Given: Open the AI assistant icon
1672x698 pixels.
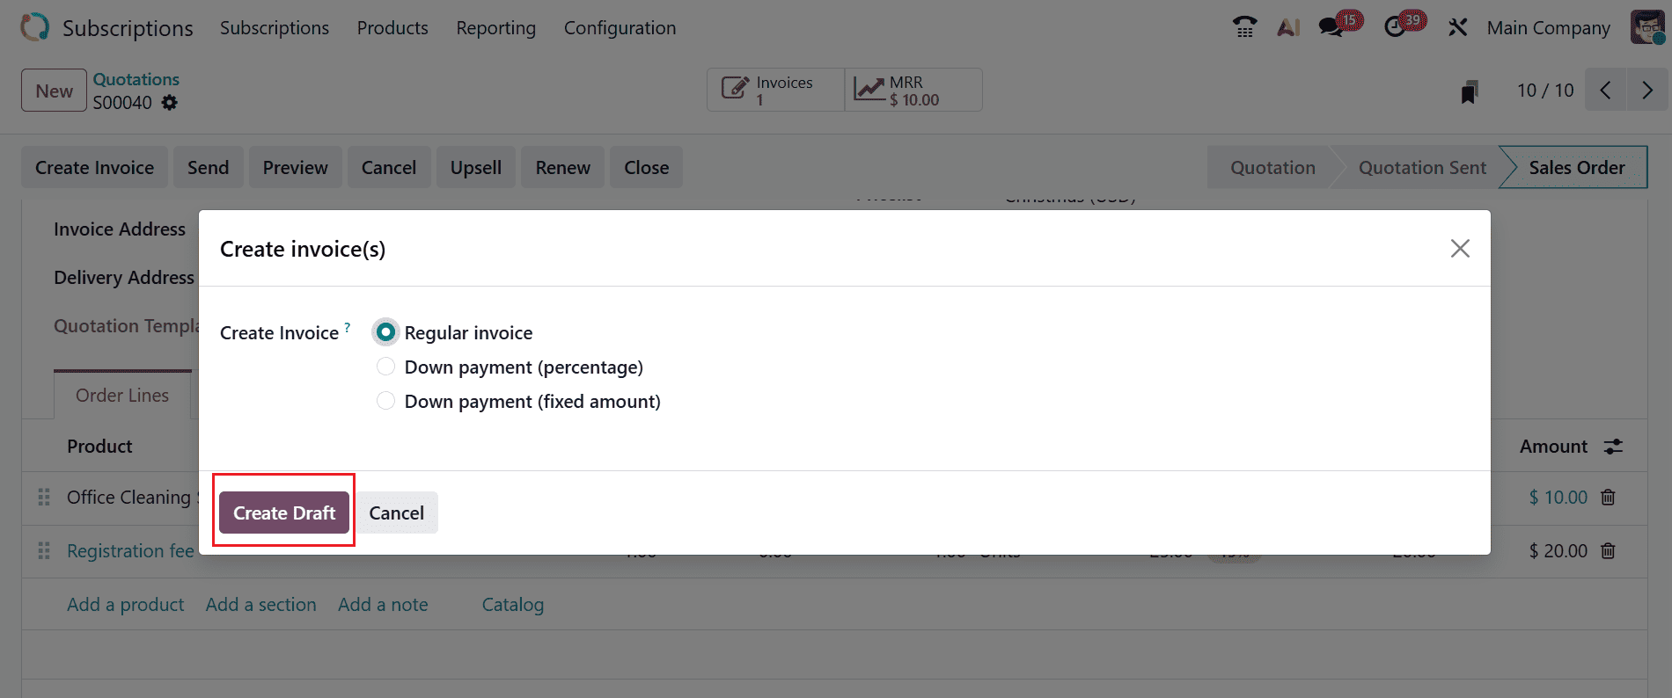Looking at the screenshot, I should tap(1288, 27).
